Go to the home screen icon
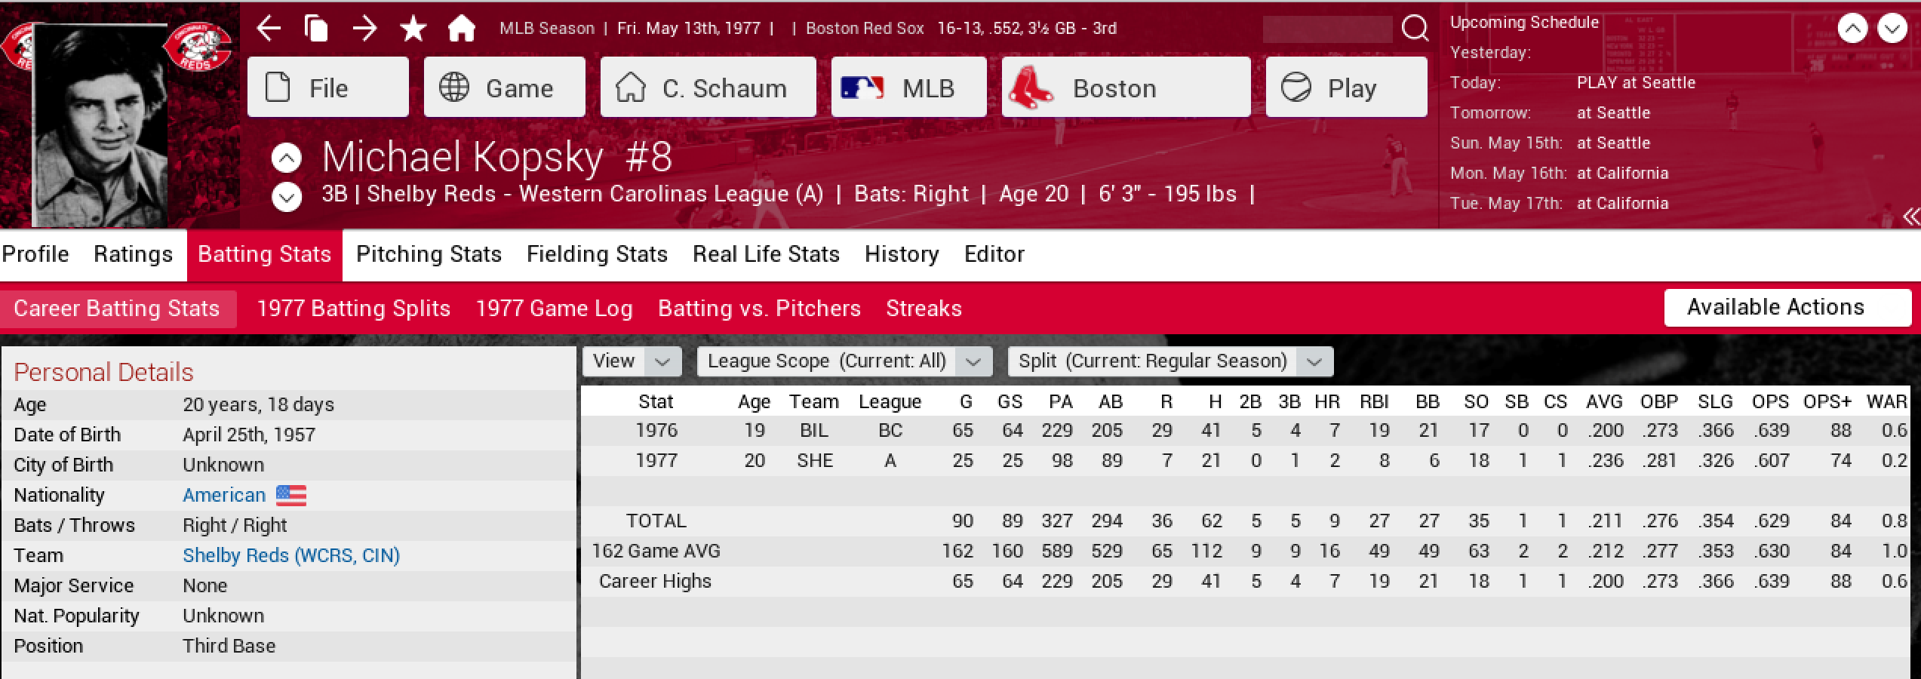Screen dimensions: 1921x679 click(x=462, y=29)
